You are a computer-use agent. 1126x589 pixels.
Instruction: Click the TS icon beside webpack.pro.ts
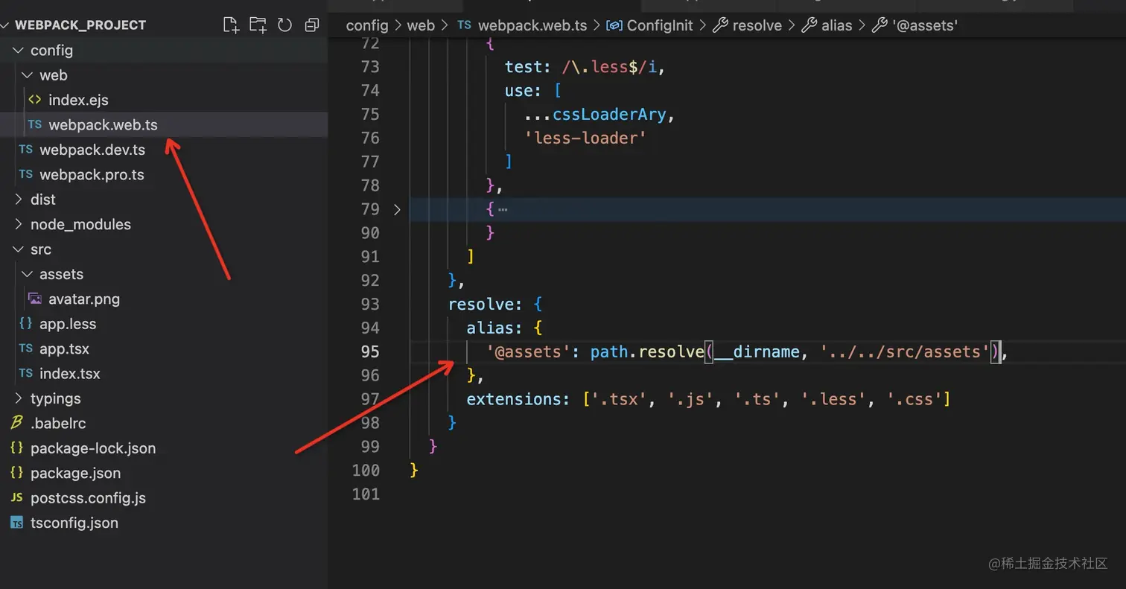tap(25, 174)
